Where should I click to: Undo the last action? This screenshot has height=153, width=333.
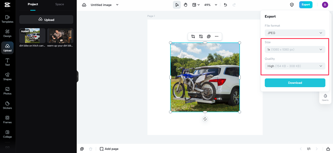[225, 5]
